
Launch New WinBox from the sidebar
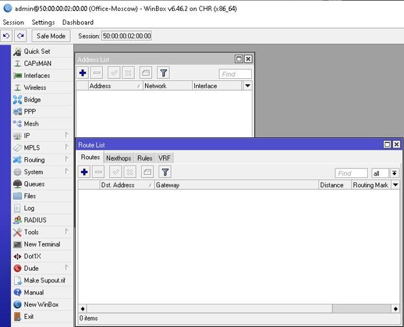click(x=42, y=304)
